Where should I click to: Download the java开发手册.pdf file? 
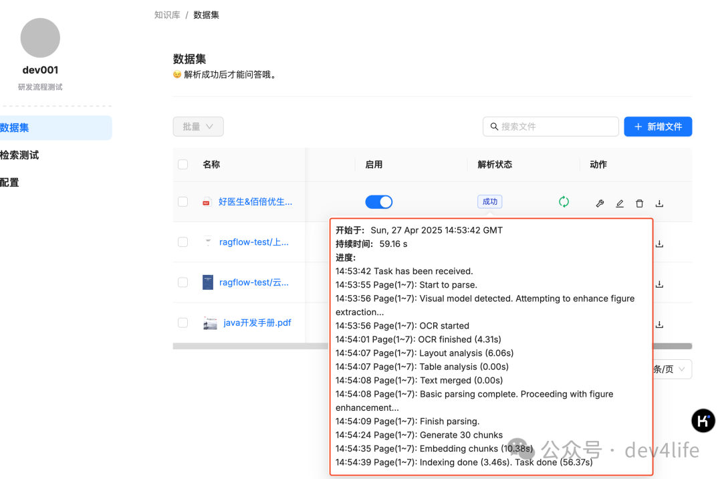pos(659,324)
